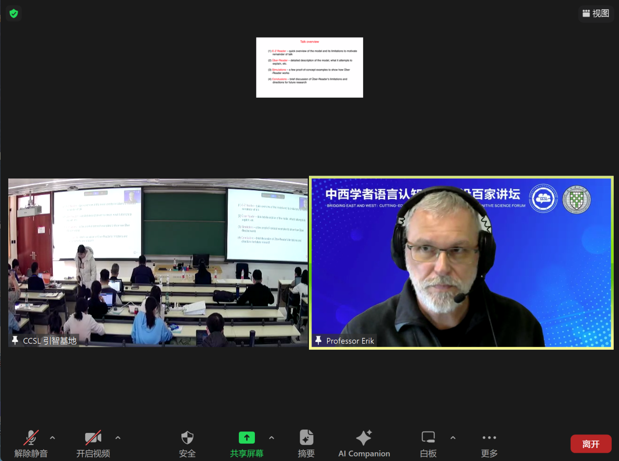This screenshot has width=619, height=461.
Task: Open the Whiteboard (白板) icon
Action: tap(428, 438)
